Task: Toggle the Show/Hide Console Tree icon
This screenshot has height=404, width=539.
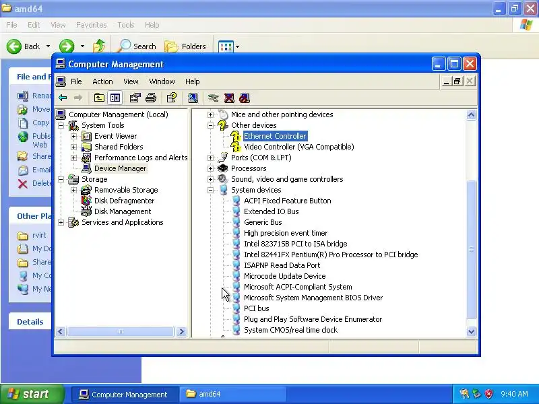Action: [115, 98]
